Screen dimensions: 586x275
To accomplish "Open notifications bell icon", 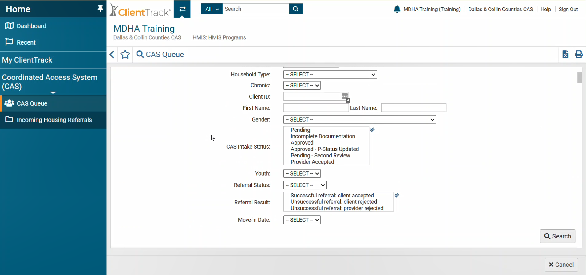I will 397,9.
